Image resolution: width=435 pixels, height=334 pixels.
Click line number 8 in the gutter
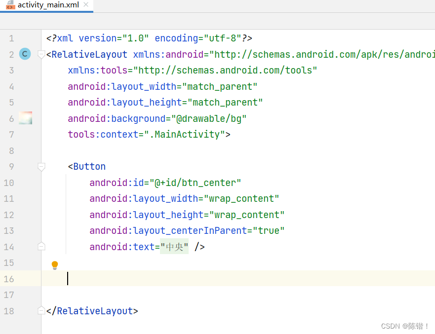pyautogui.click(x=11, y=151)
